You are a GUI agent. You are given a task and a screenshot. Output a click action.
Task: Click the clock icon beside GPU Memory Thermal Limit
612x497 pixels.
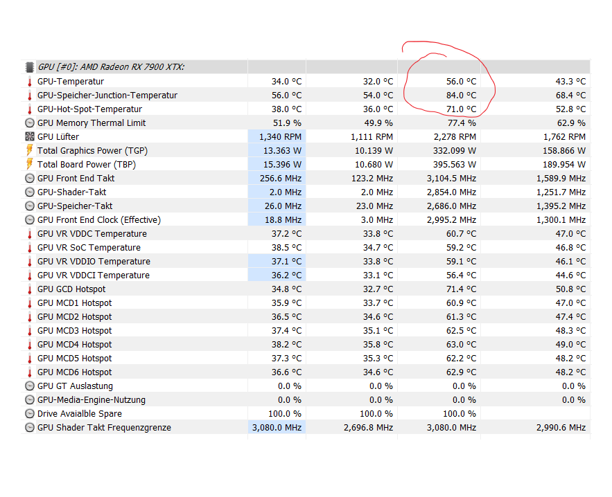(29, 123)
